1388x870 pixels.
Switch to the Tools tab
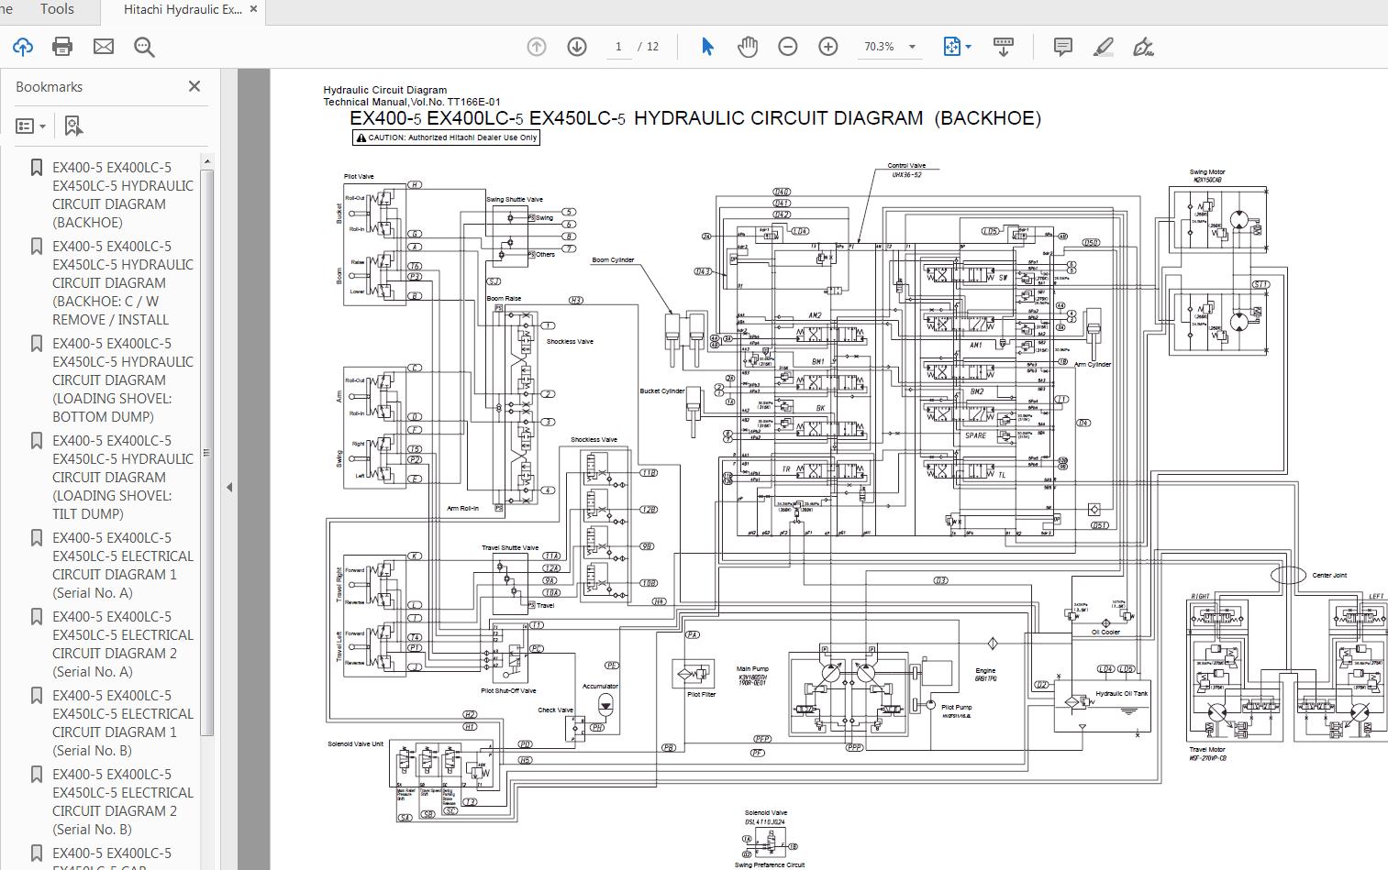click(x=57, y=9)
